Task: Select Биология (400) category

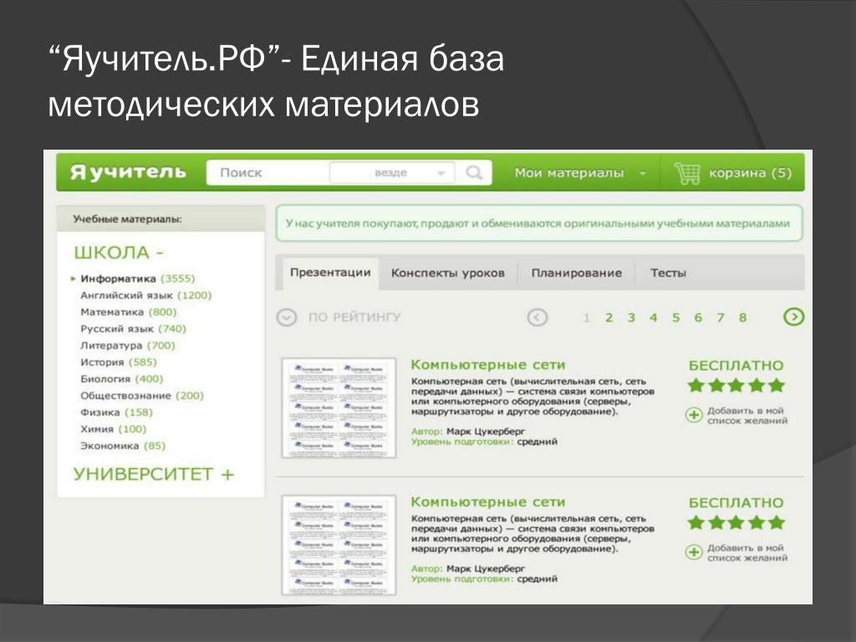Action: coord(122,379)
